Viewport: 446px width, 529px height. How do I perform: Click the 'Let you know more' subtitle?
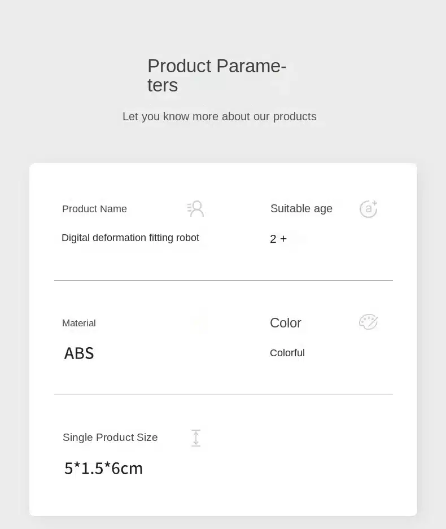point(219,116)
